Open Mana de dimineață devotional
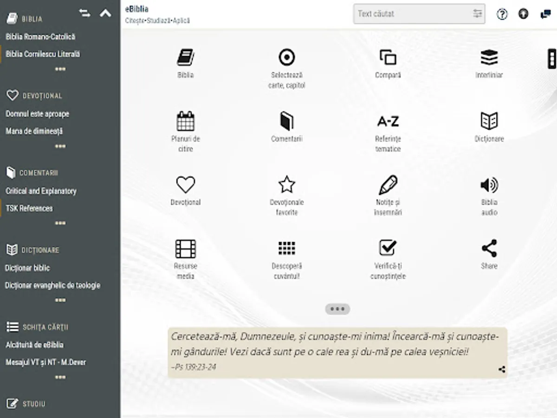Screen dimensions: 557x418 pyautogui.click(x=34, y=131)
